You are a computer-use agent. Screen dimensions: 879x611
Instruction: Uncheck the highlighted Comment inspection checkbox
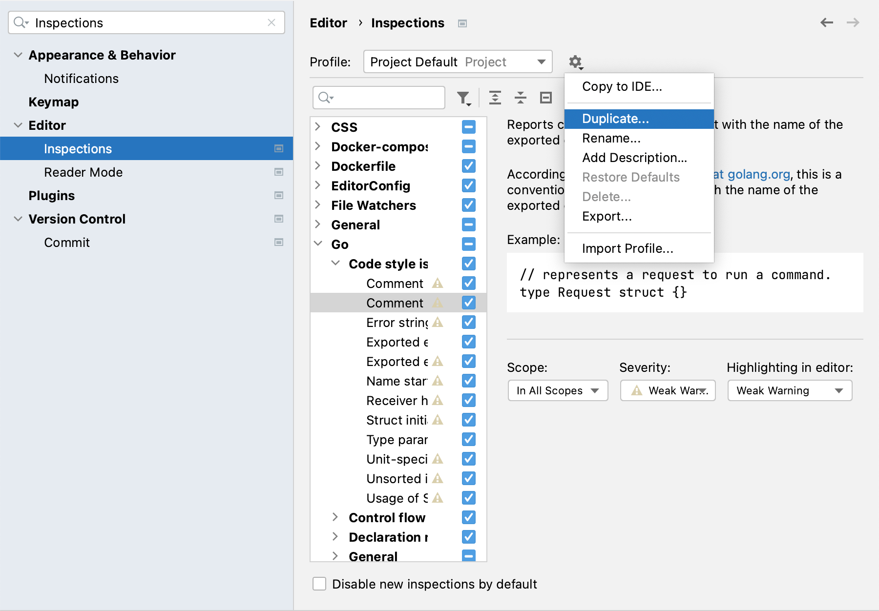click(469, 303)
